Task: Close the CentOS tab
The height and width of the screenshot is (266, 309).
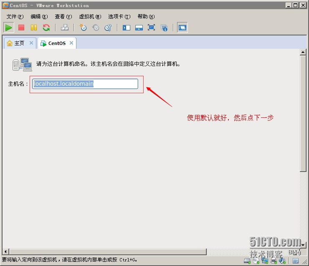Action: (x=71, y=42)
